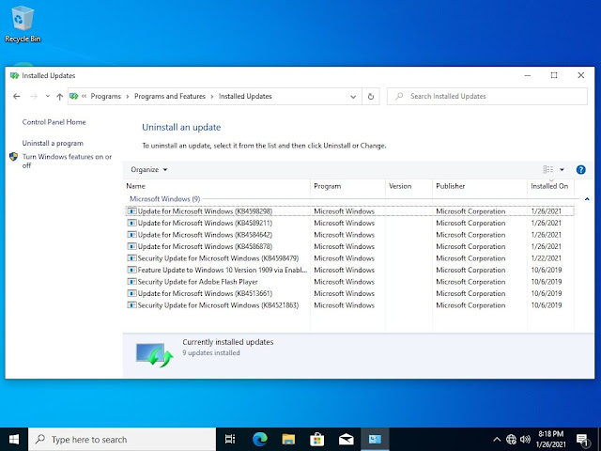Open File Explorer from the taskbar
601x451 pixels.
coord(288,439)
